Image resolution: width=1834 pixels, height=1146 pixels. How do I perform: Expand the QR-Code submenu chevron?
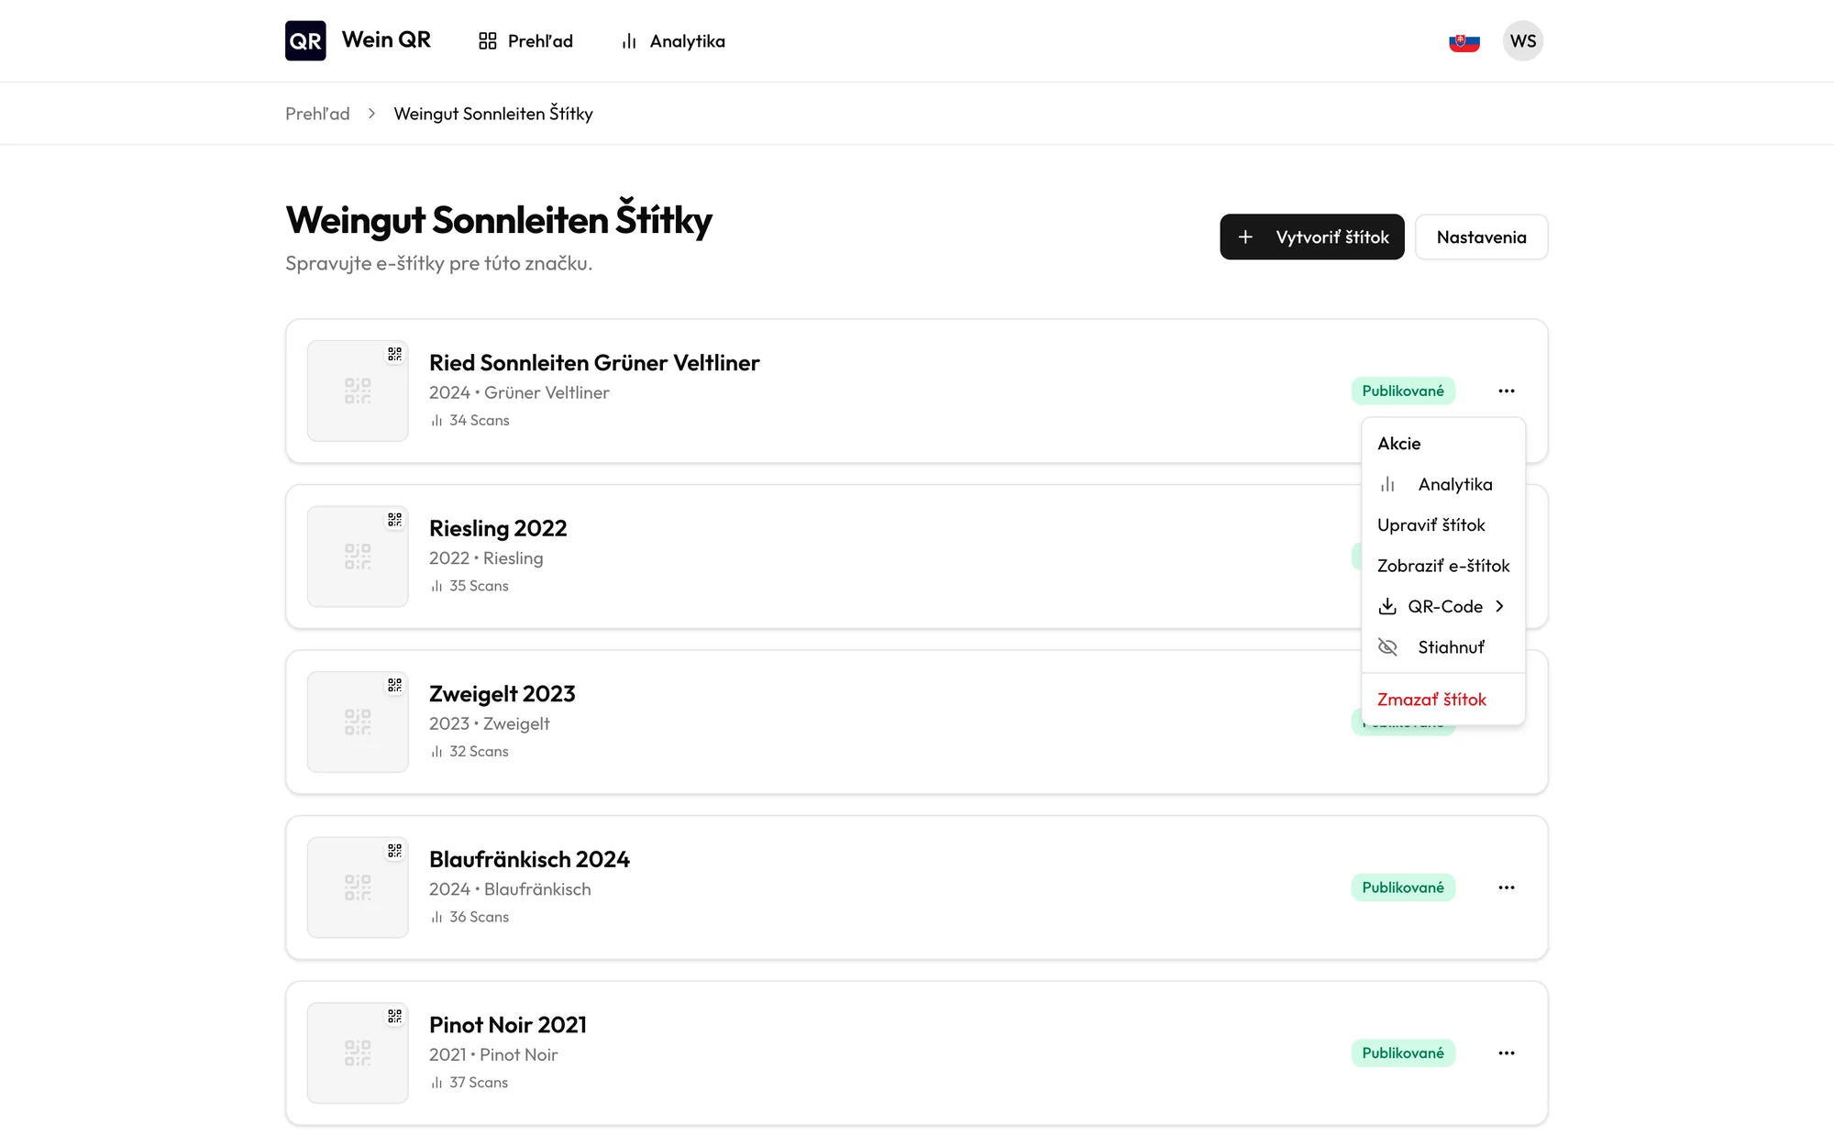tap(1499, 607)
